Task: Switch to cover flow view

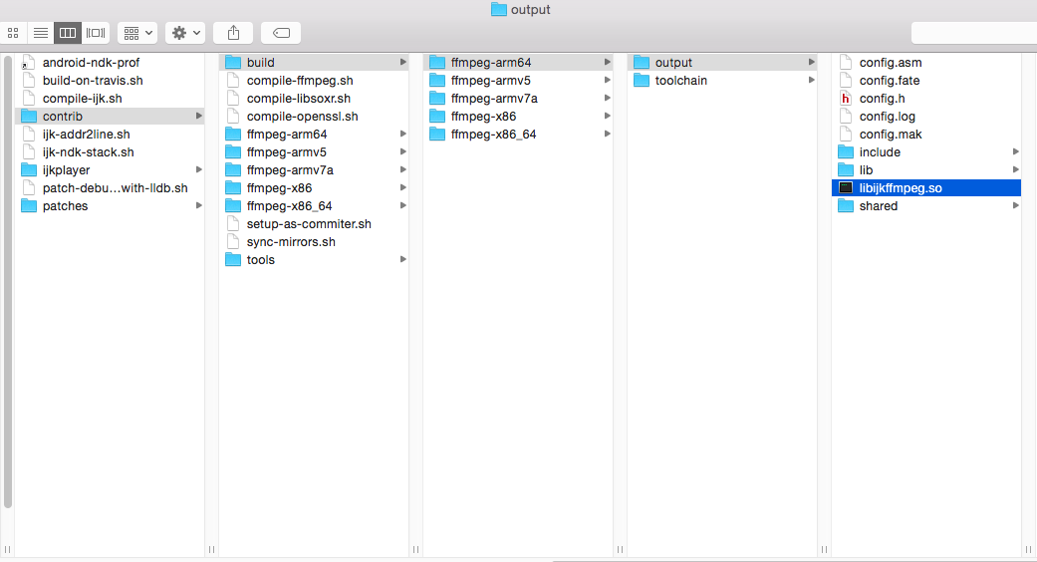Action: pyautogui.click(x=96, y=33)
